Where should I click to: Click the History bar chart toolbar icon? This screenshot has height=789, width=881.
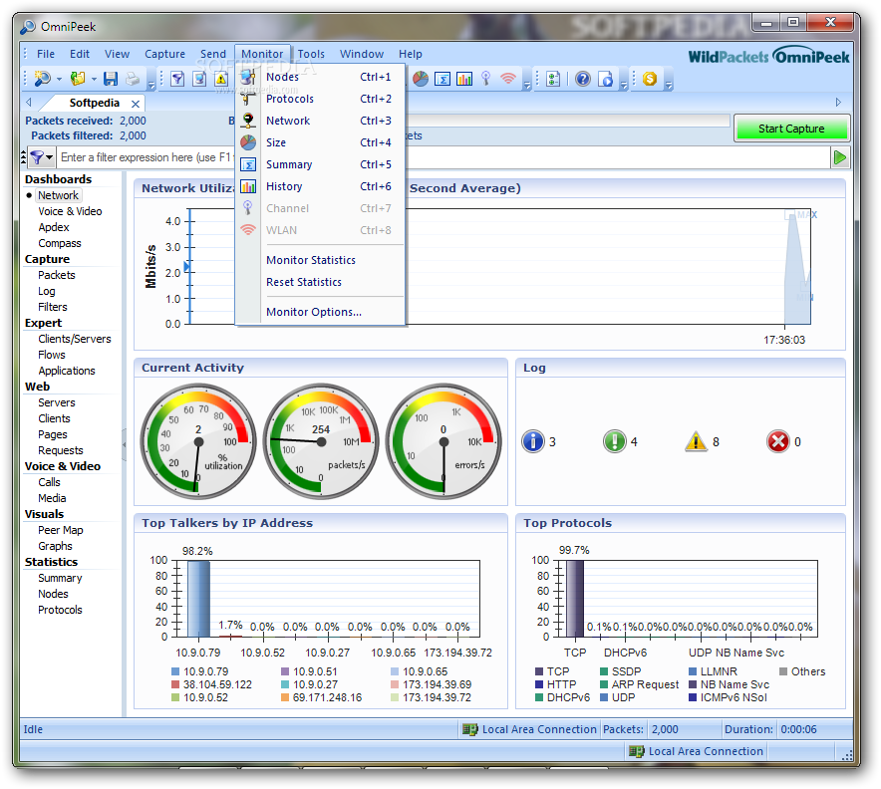464,79
